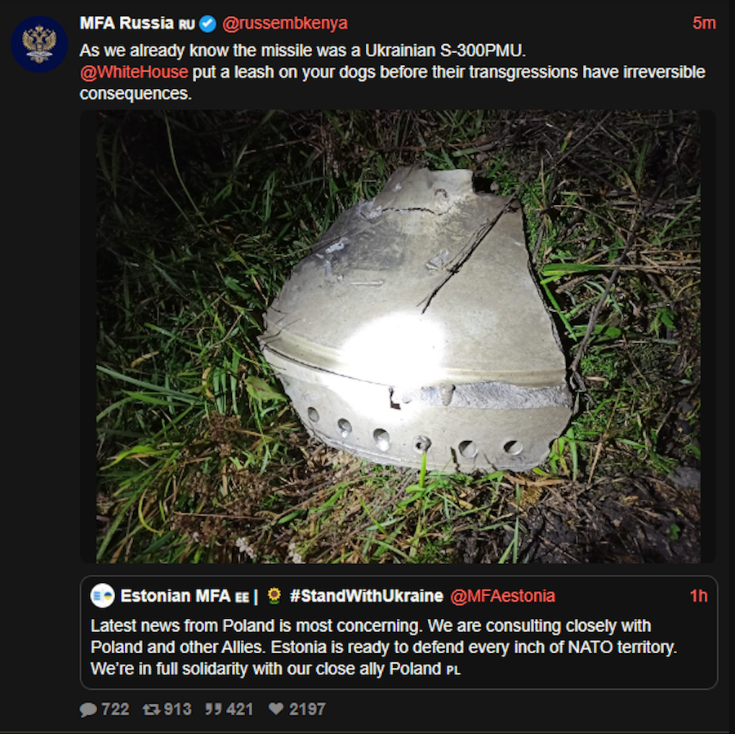Open the @WhiteHouse mention link
Viewport: 735px width, 734px height.
134,72
